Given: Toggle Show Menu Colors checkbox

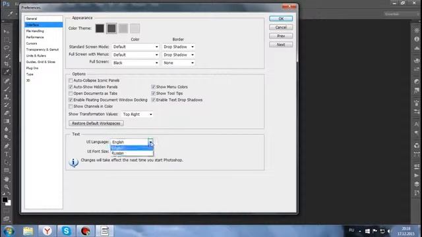Looking at the screenshot, I should click(x=154, y=87).
